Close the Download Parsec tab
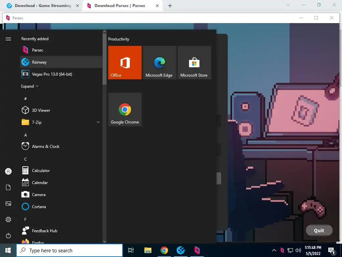This screenshot has width=342, height=257. 157,6
